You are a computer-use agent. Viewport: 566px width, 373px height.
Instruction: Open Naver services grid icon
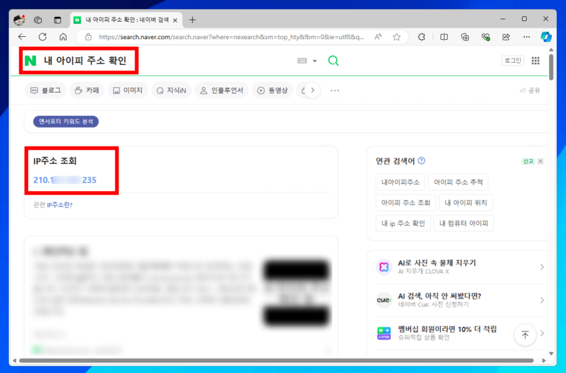tap(536, 60)
